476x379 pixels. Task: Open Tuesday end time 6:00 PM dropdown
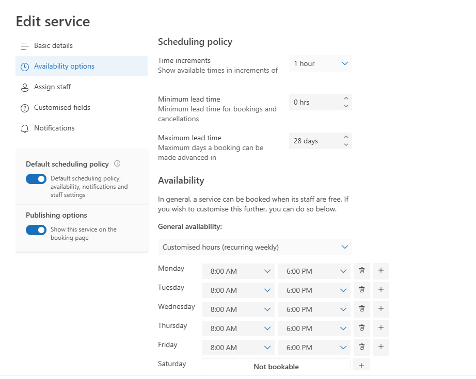coord(314,290)
